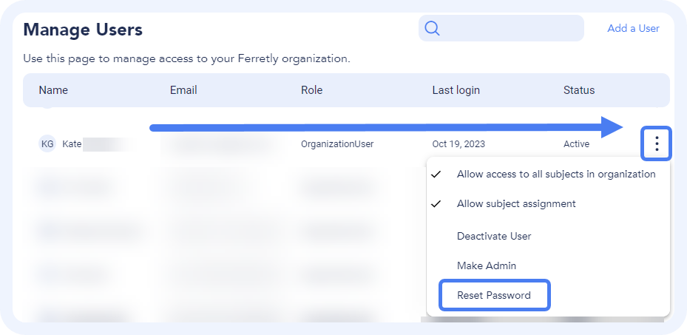Click the Add a User link
Image resolution: width=687 pixels, height=335 pixels.
(x=633, y=29)
